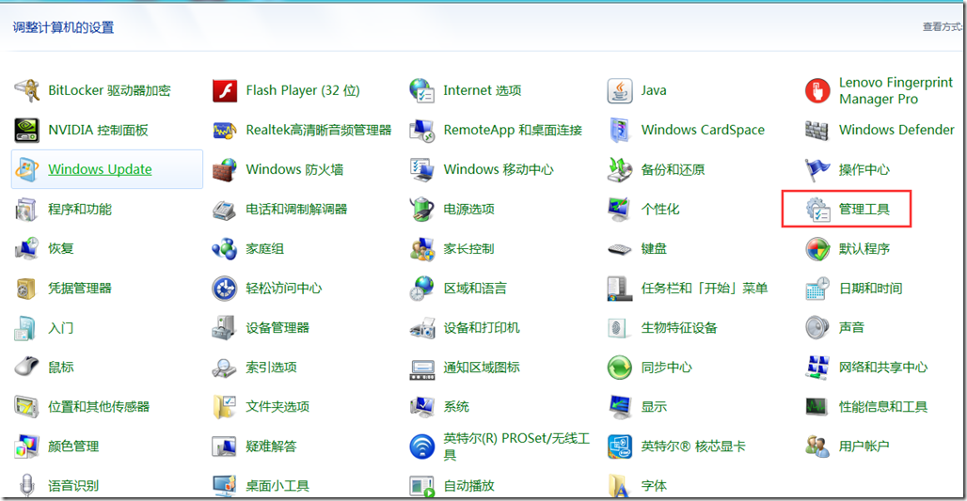
Task: Click the 入门 link
Action: pyautogui.click(x=61, y=328)
